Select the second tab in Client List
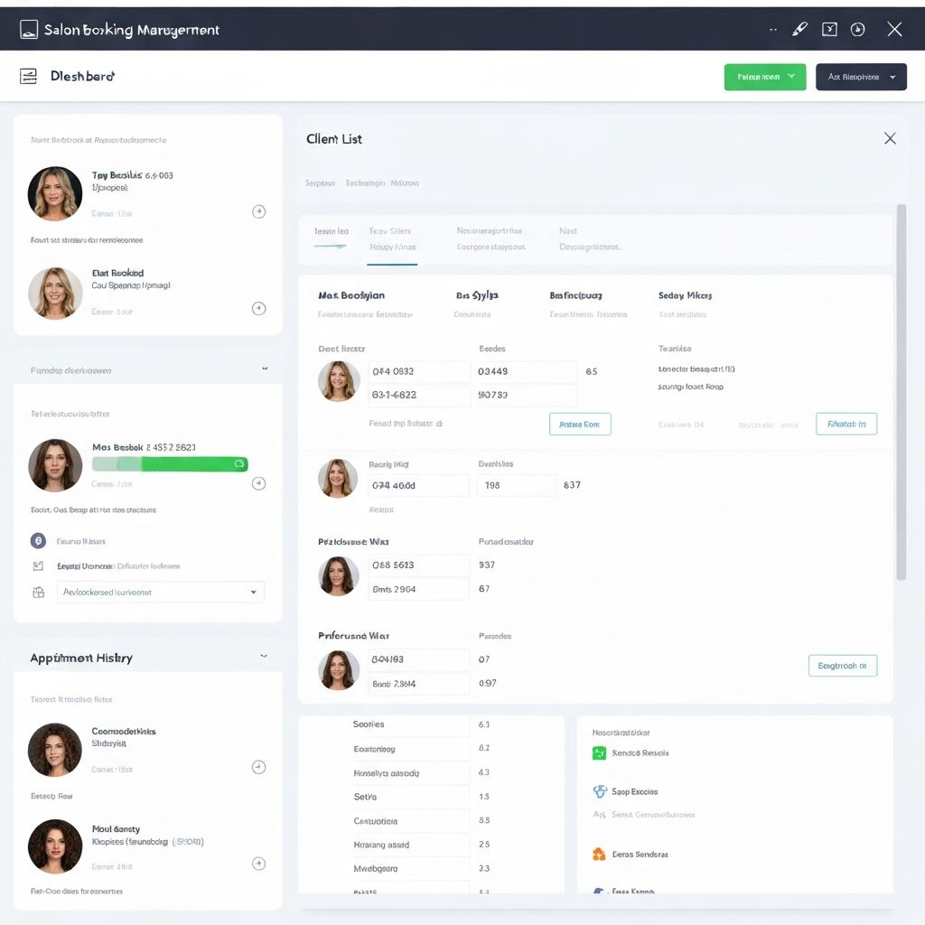Screen dimensions: 925x925 (x=392, y=239)
